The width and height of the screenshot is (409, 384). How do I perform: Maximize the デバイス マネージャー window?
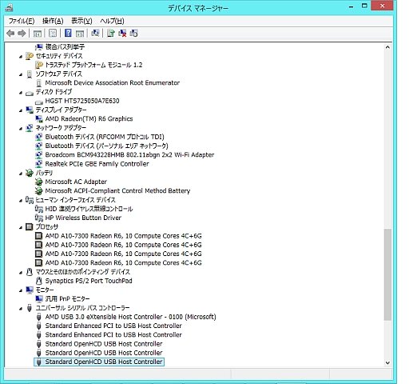[x=364, y=6]
